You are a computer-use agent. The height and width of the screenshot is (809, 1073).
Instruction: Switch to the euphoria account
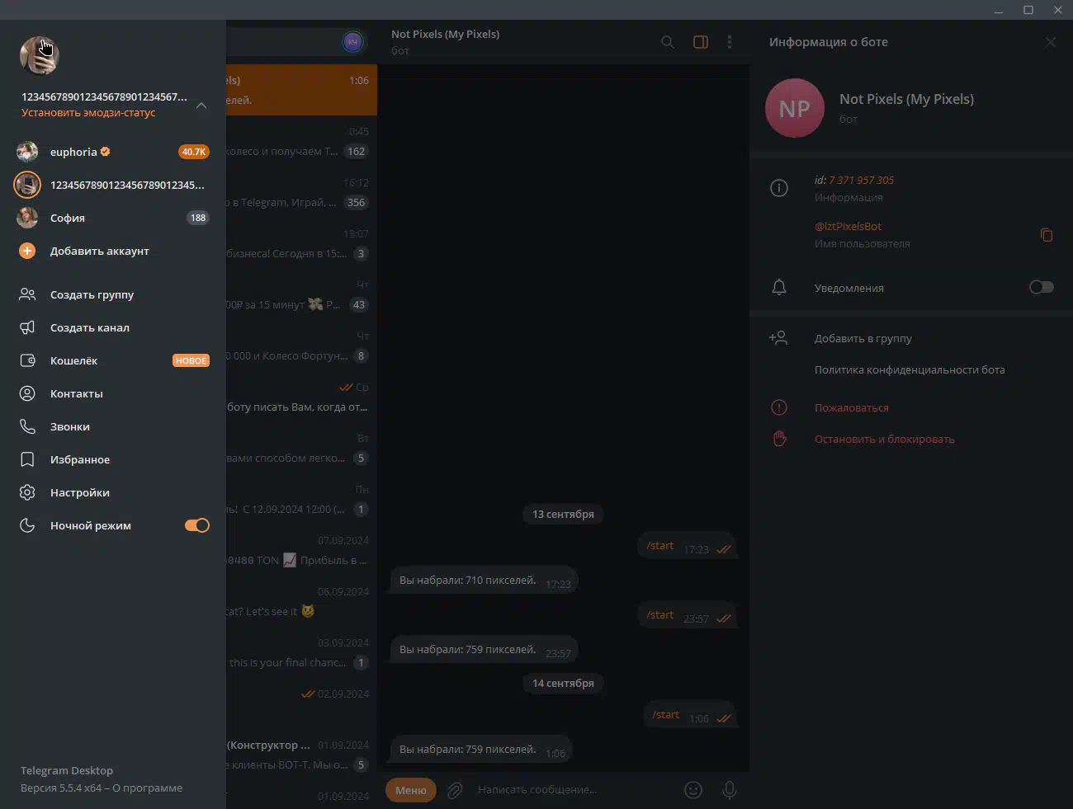[73, 152]
